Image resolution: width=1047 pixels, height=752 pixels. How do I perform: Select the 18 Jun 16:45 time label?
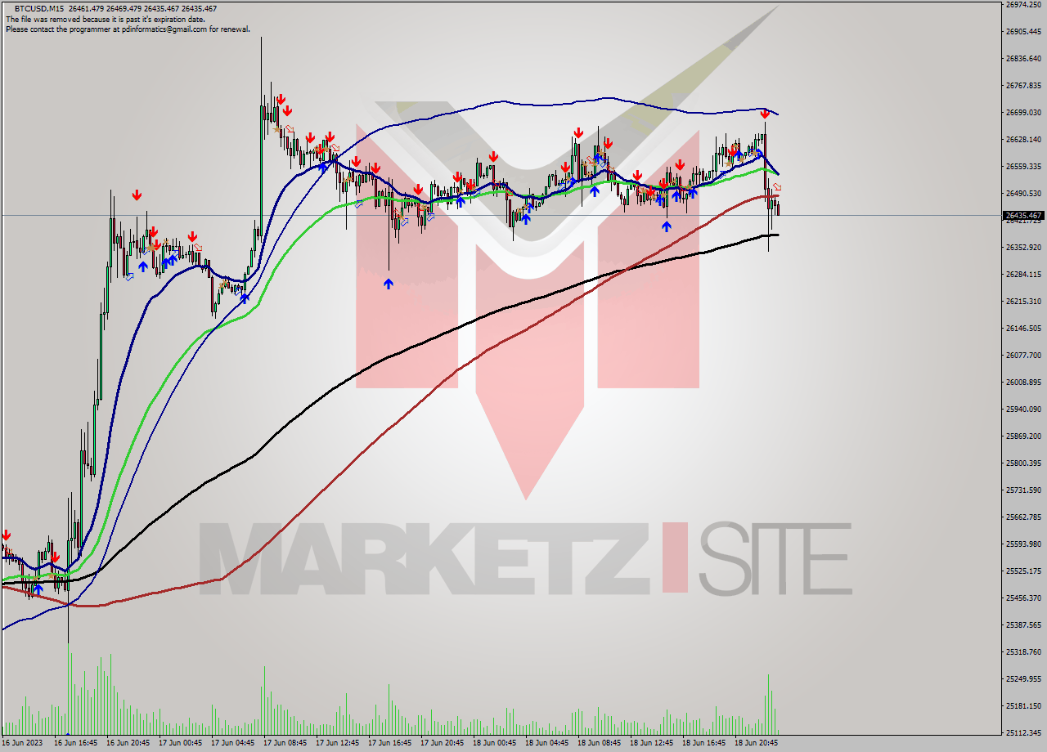(703, 744)
